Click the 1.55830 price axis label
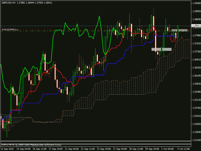This screenshot has width=201, height=151. click(196, 84)
